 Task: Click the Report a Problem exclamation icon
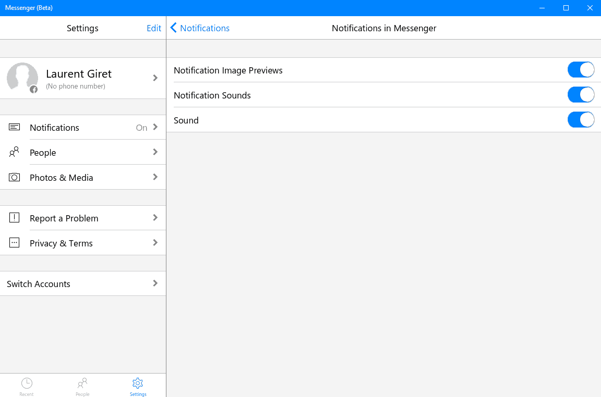point(14,218)
